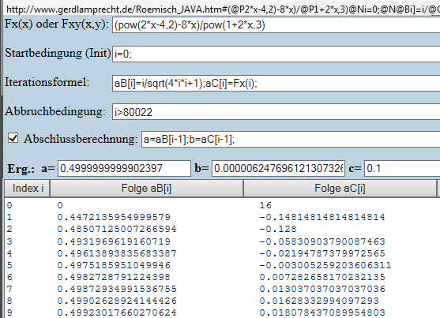Select value 0.49872934991536755 in Folge aB
The height and width of the screenshot is (318, 440).
click(117, 289)
